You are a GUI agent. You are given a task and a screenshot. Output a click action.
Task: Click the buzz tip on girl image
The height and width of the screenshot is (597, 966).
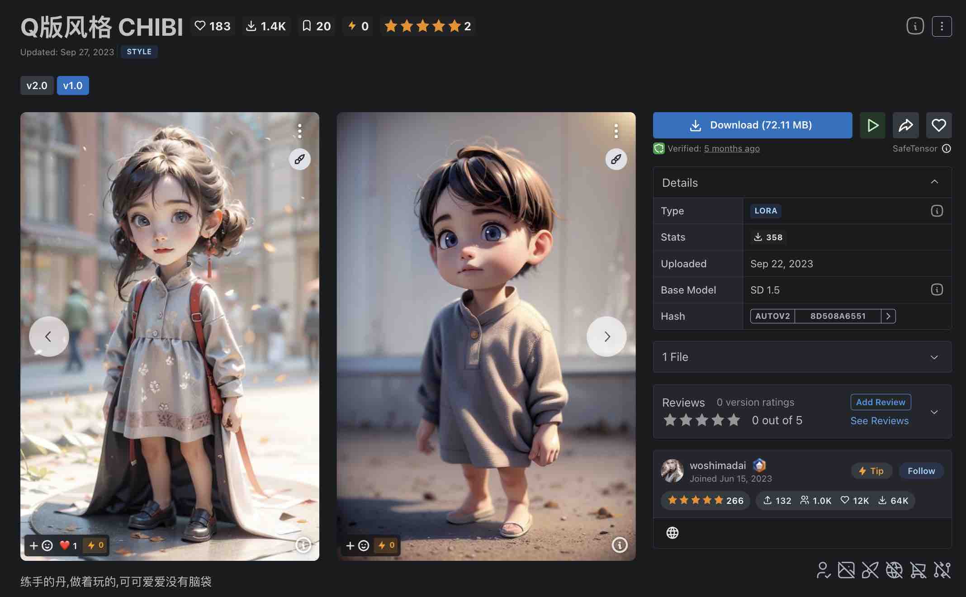(x=96, y=545)
